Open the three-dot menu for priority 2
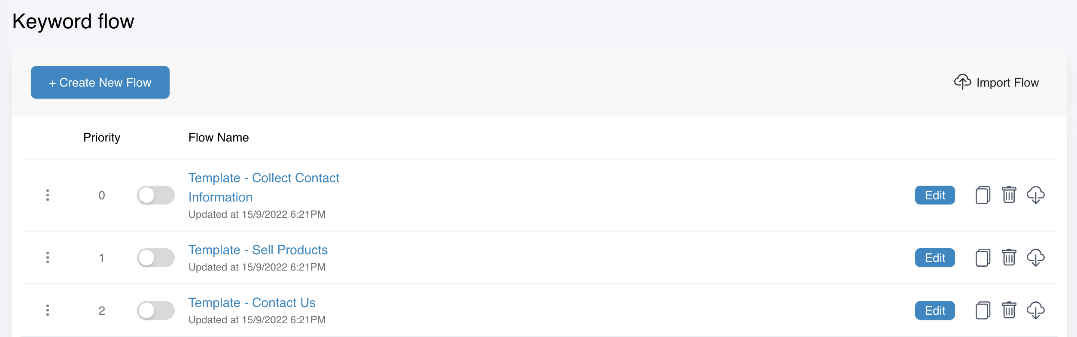Screen dimensions: 1077x337 tap(48, 310)
